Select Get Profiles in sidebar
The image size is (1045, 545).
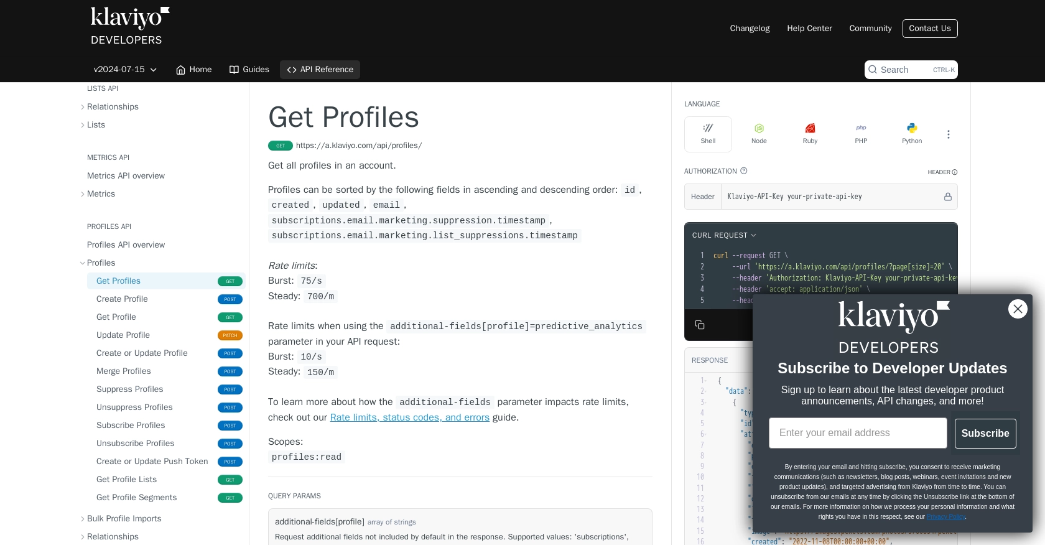(166, 281)
